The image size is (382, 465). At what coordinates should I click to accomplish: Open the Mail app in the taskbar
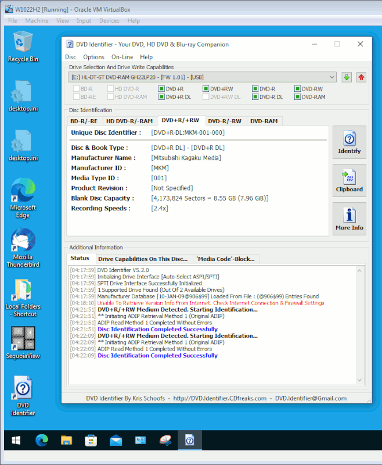(116, 441)
